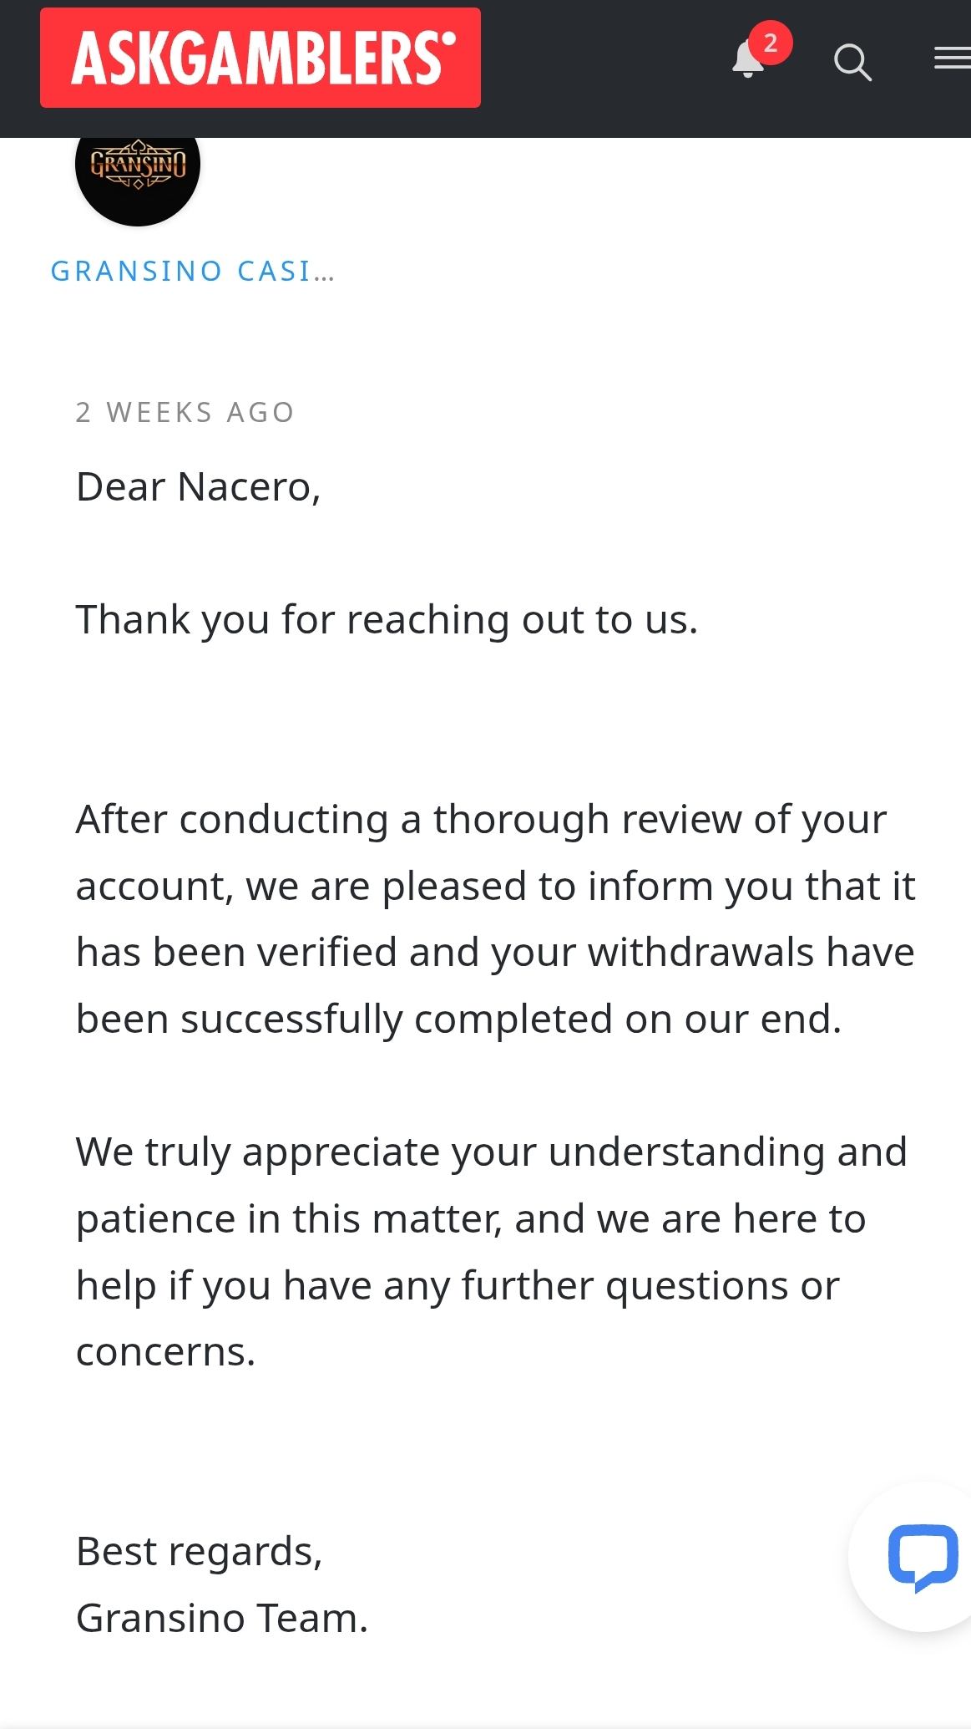971x1729 pixels.
Task: Click "successfully completed on our end" text
Action: coord(511,1020)
